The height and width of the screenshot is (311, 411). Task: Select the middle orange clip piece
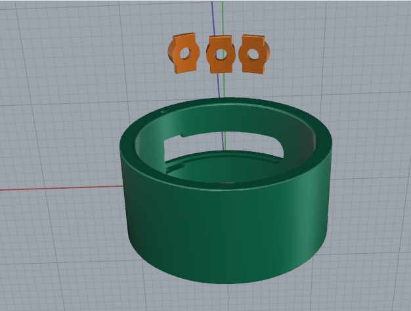pos(221,55)
